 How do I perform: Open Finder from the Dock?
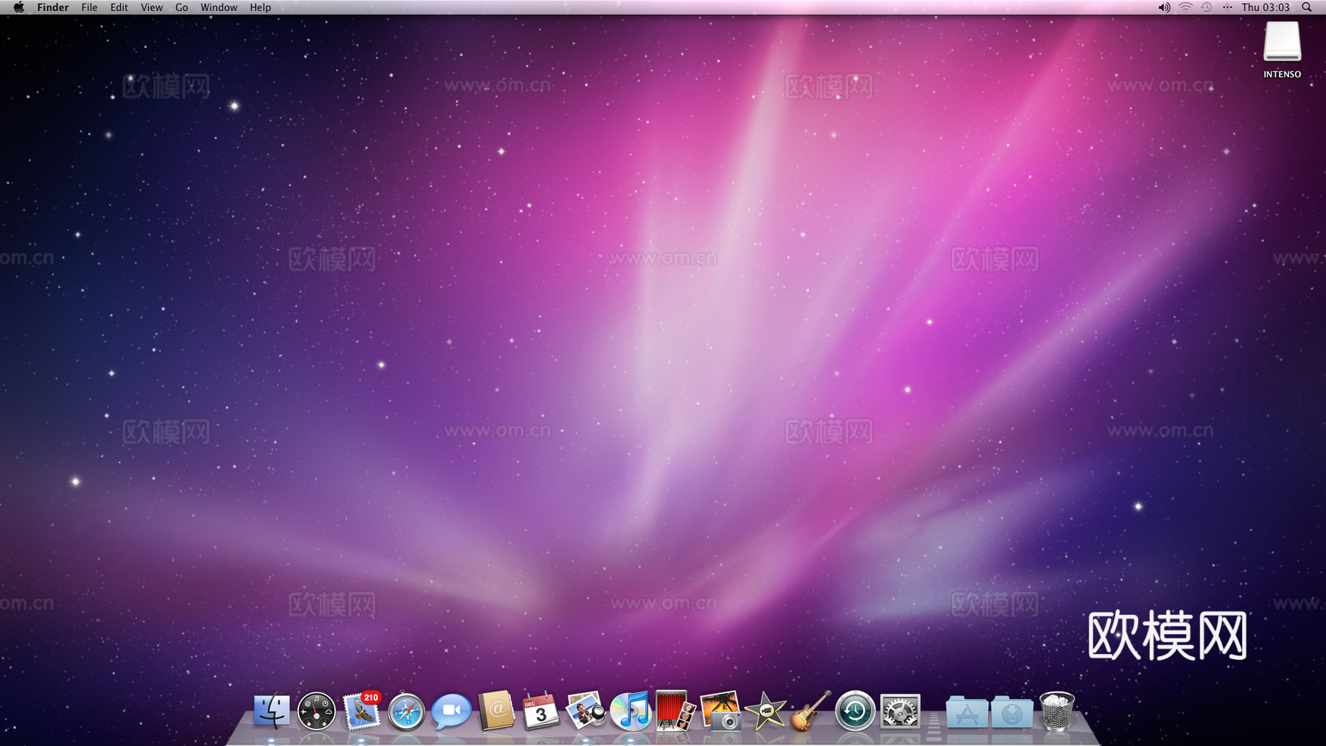tap(271, 711)
